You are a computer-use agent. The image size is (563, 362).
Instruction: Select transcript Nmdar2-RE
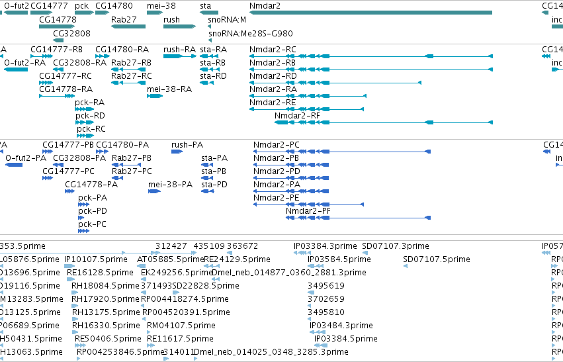273,103
